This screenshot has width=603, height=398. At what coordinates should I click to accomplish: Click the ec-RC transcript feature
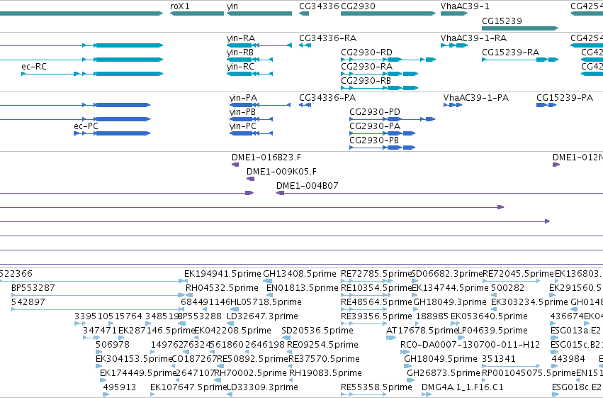[x=92, y=74]
